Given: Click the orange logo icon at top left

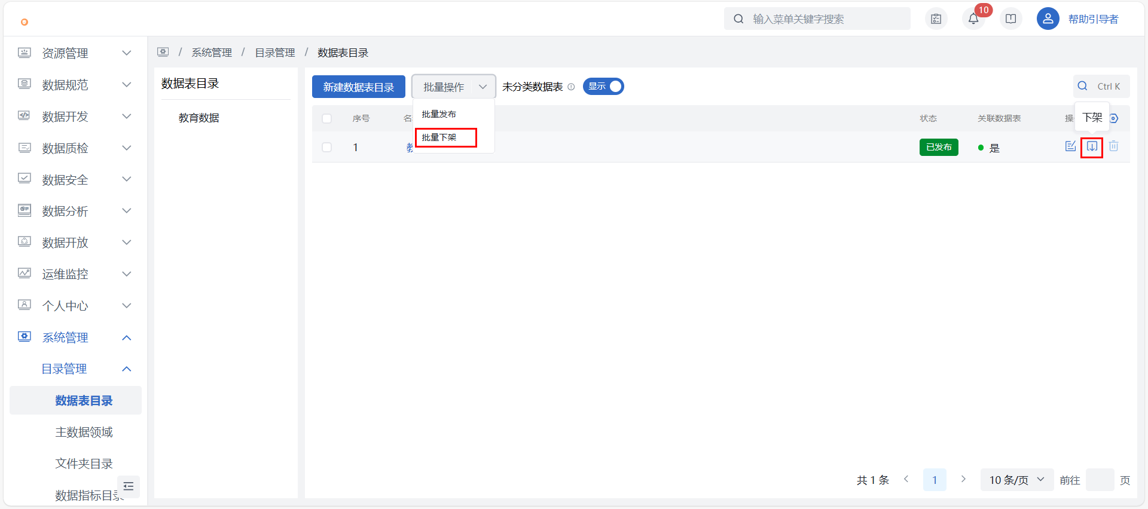Looking at the screenshot, I should coord(25,22).
